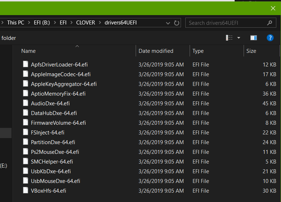Click date modified of VBoxHfs-64.efi row
Screen dimensions: 281x202
[161, 191]
